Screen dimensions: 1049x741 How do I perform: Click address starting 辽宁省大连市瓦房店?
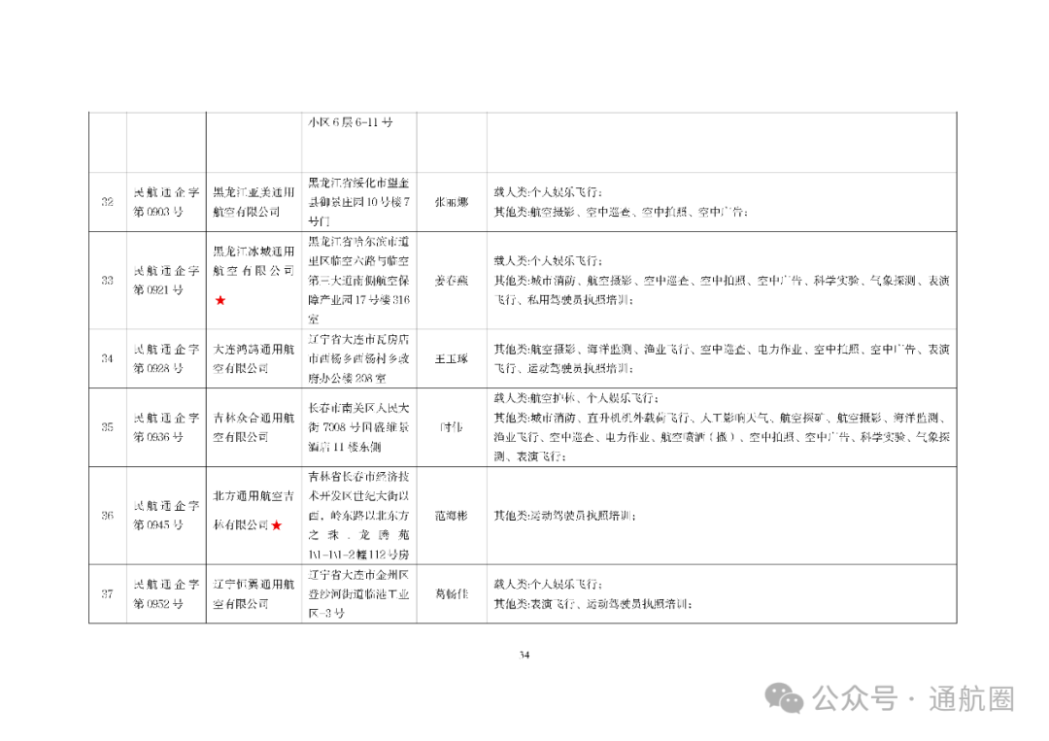(x=358, y=358)
